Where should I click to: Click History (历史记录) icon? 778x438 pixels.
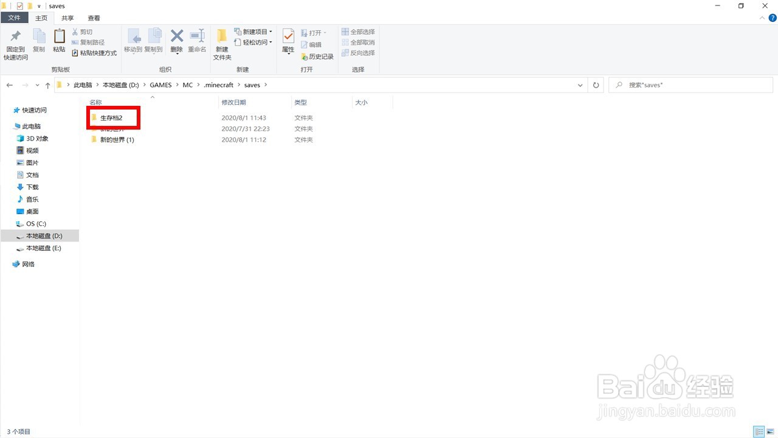click(x=305, y=57)
